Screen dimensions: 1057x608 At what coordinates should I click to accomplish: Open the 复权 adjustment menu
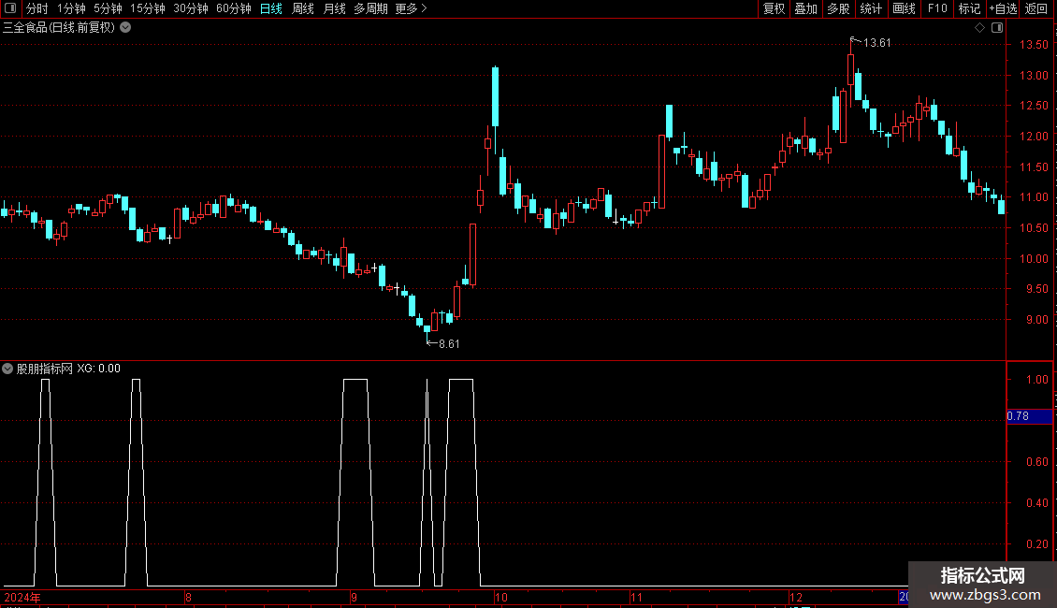point(774,8)
